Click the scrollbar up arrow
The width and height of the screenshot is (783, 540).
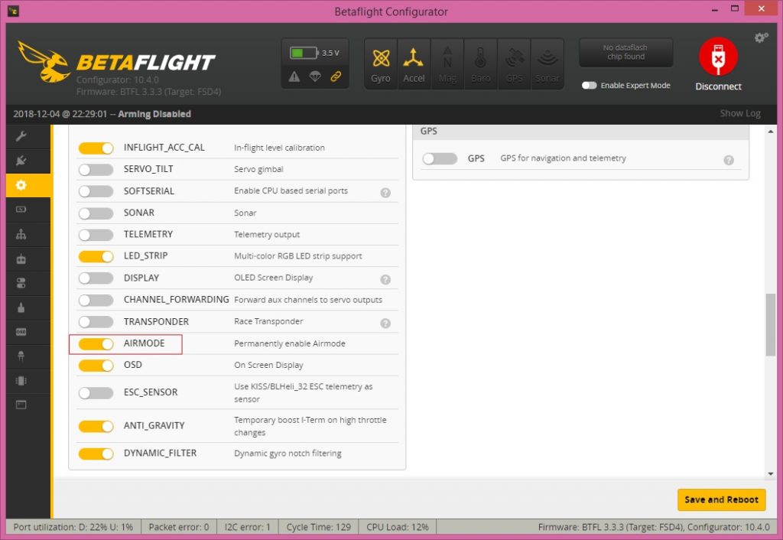click(x=771, y=132)
